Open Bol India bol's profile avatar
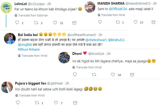Viewport: 159px width, 106px height. 8,38
